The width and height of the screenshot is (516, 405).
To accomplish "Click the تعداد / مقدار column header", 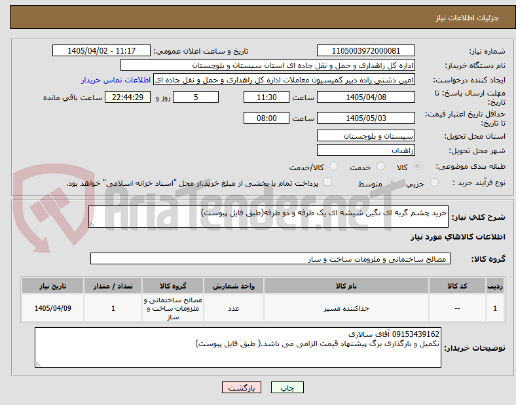I will tap(113, 286).
